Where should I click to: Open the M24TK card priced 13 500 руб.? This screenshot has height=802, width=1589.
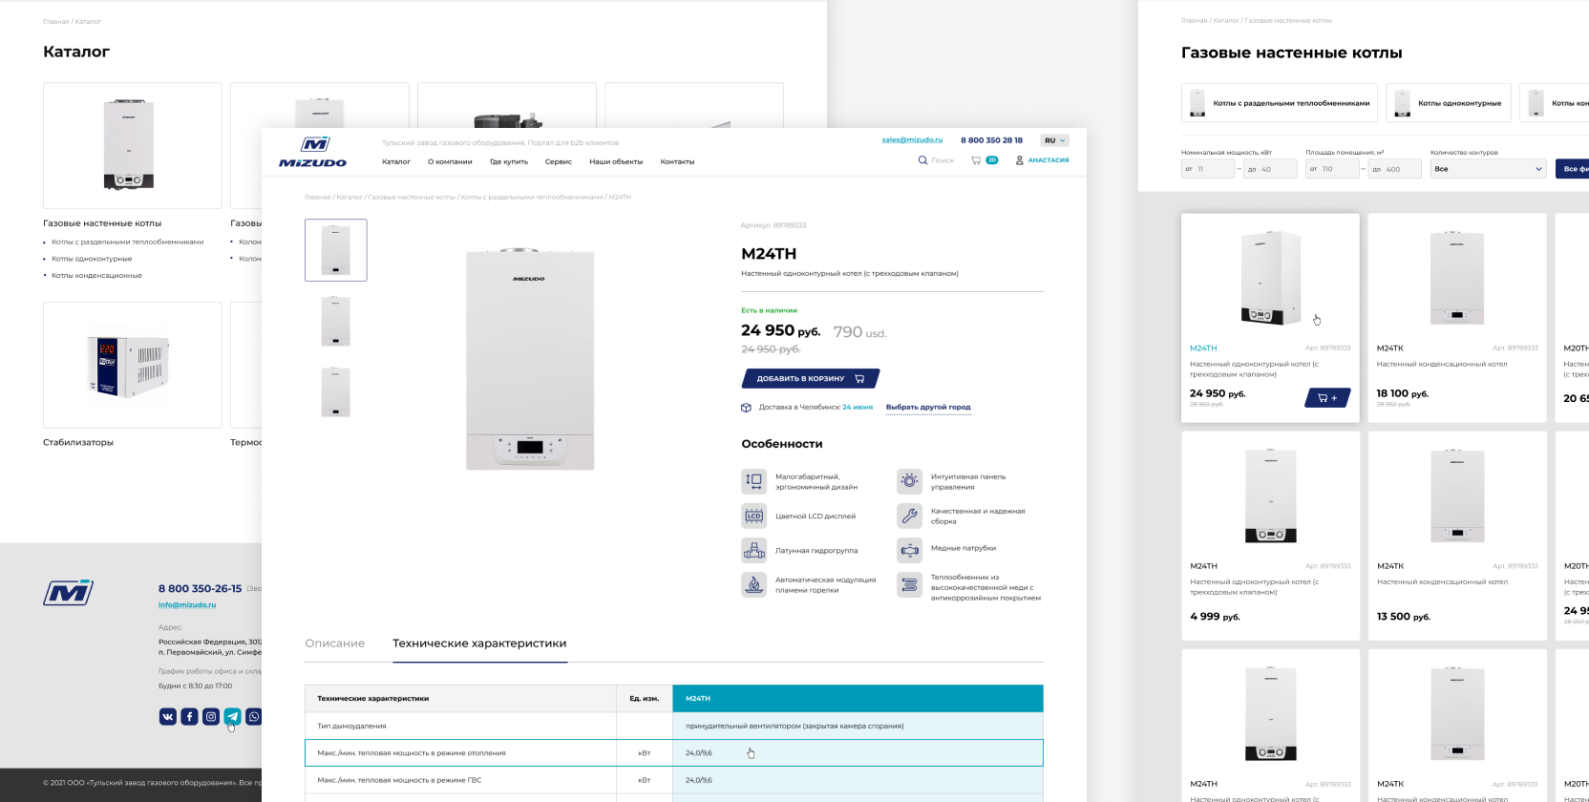pyautogui.click(x=1457, y=536)
